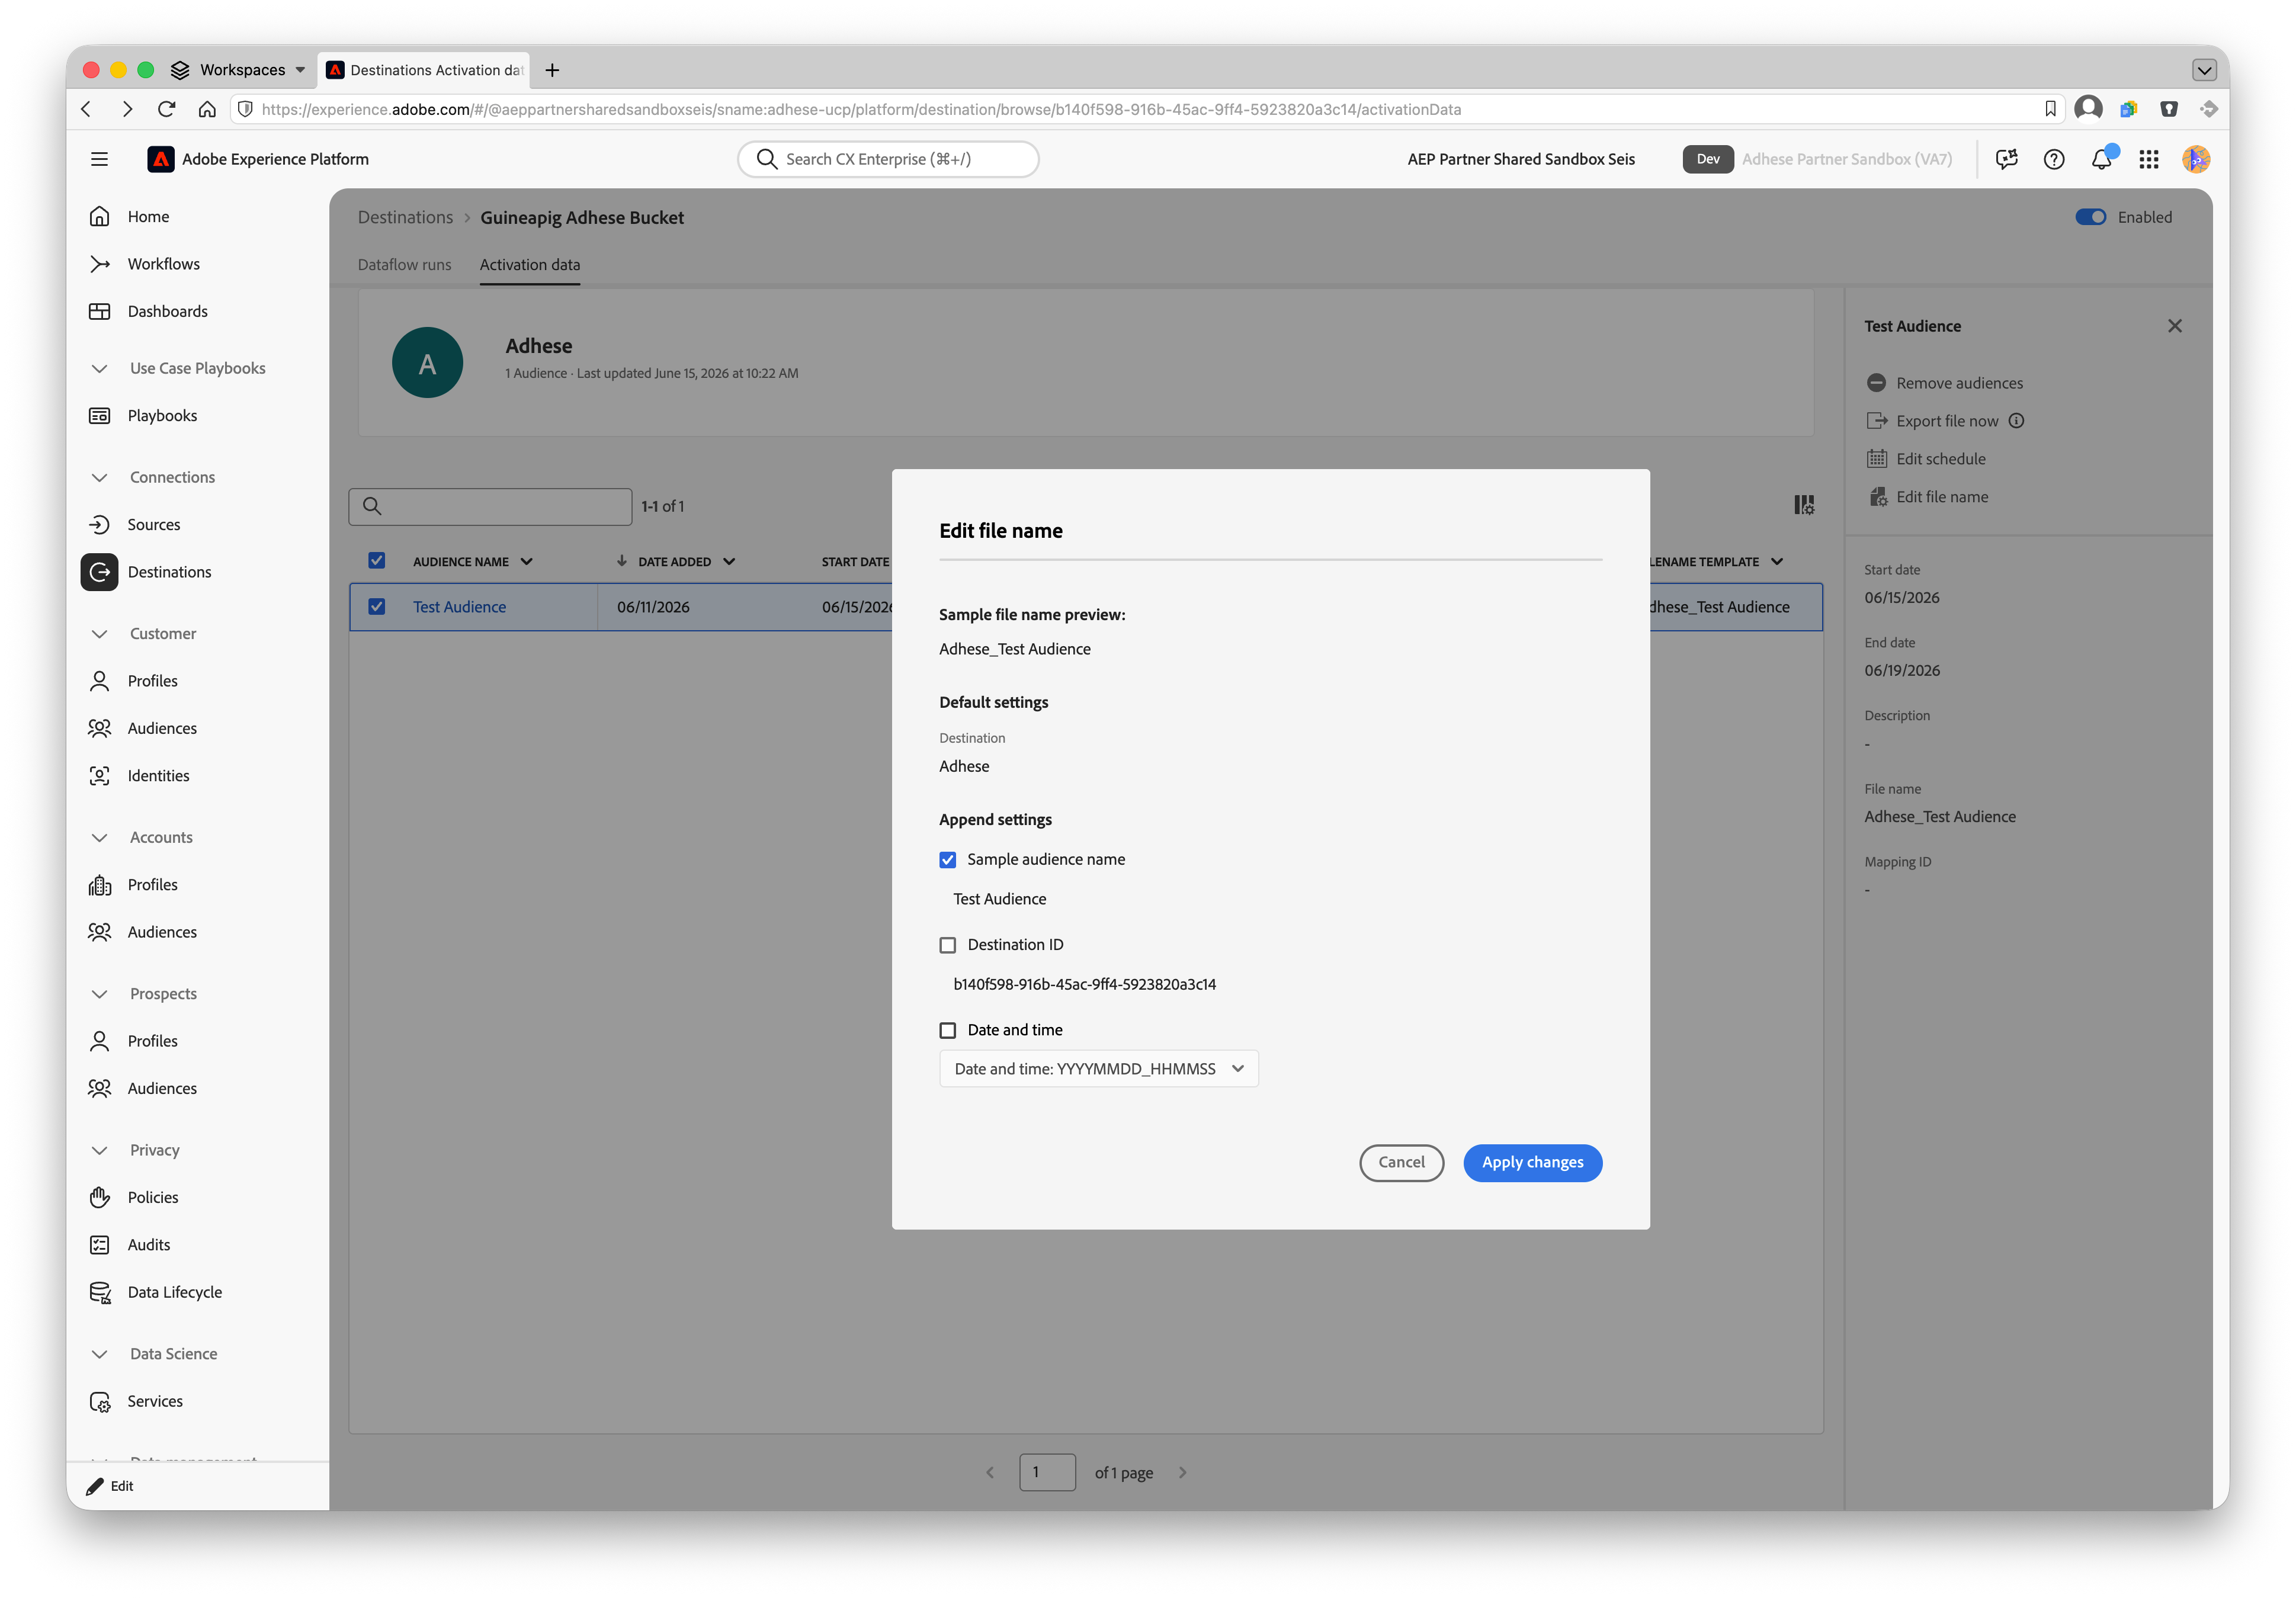Screen dimensions: 2296x1598
Task: Go to next page arrow
Action: tap(1182, 1471)
